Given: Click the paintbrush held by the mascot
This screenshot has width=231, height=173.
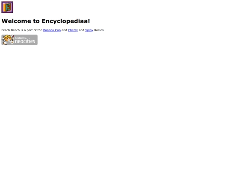Looking at the screenshot, I should point(12,39).
